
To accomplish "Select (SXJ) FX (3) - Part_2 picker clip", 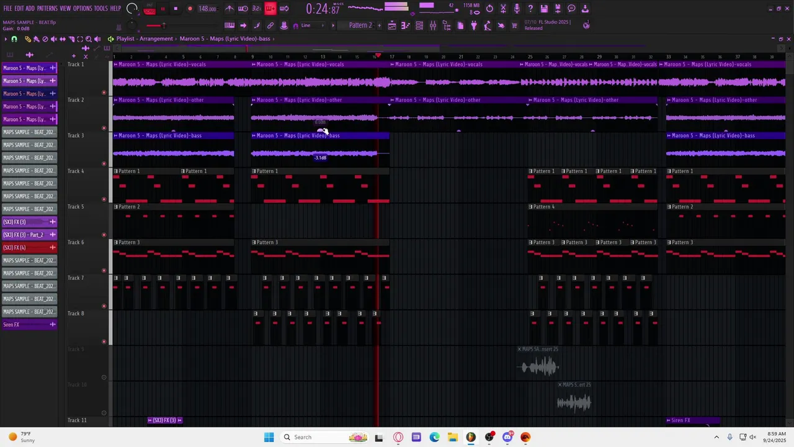I will (29, 235).
